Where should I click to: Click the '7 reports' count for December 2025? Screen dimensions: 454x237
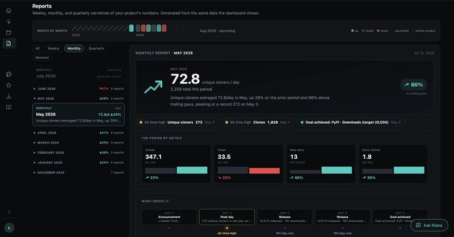coord(117,172)
